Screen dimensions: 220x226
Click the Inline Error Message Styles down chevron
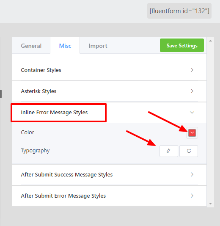click(x=192, y=113)
